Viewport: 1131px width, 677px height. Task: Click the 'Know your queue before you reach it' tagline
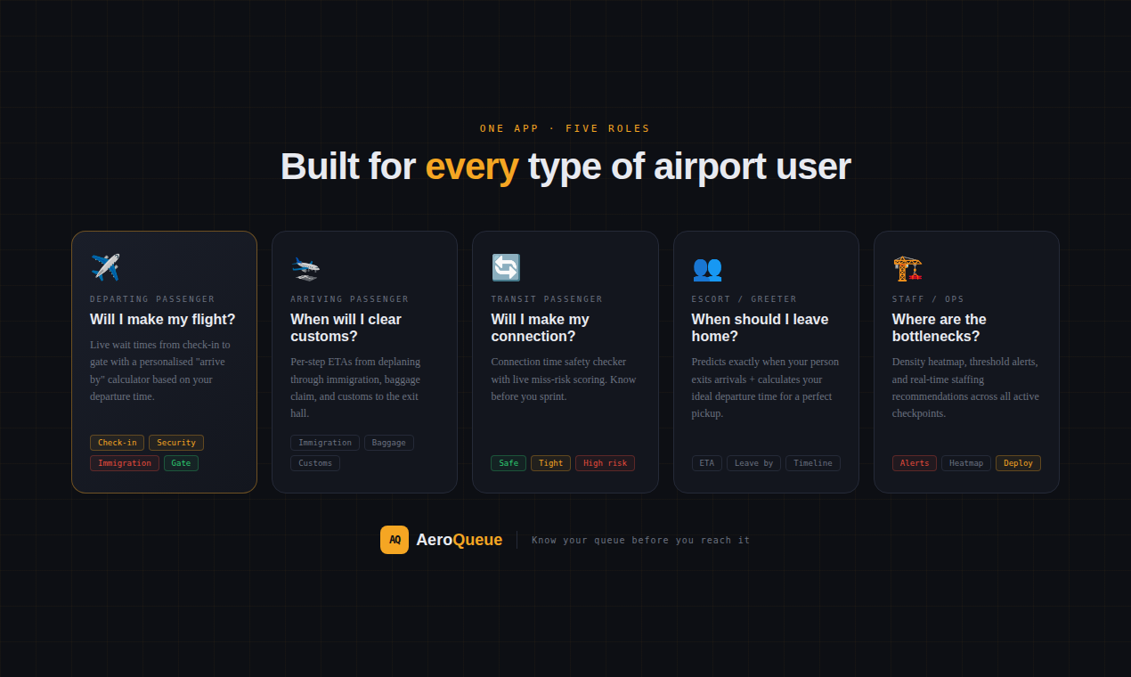[641, 540]
